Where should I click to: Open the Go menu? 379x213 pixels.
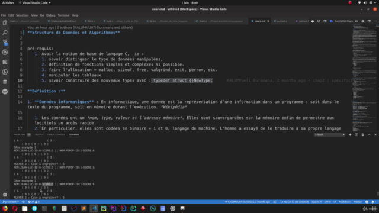pos(42,15)
